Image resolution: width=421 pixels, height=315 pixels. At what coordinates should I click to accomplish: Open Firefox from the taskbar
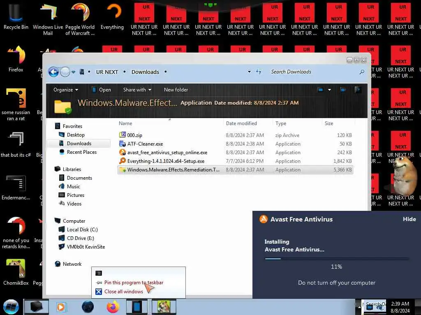[x=113, y=307]
